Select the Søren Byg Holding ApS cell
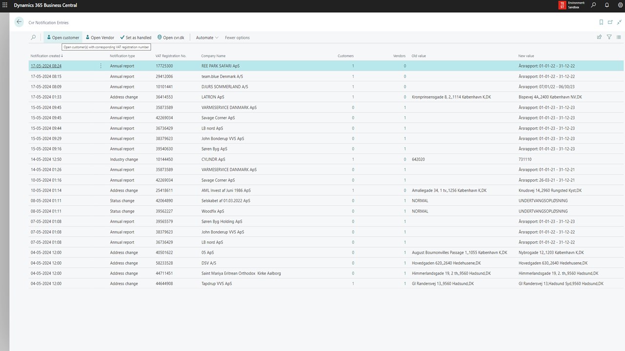Viewport: 625px width, 351px height. pos(222,221)
